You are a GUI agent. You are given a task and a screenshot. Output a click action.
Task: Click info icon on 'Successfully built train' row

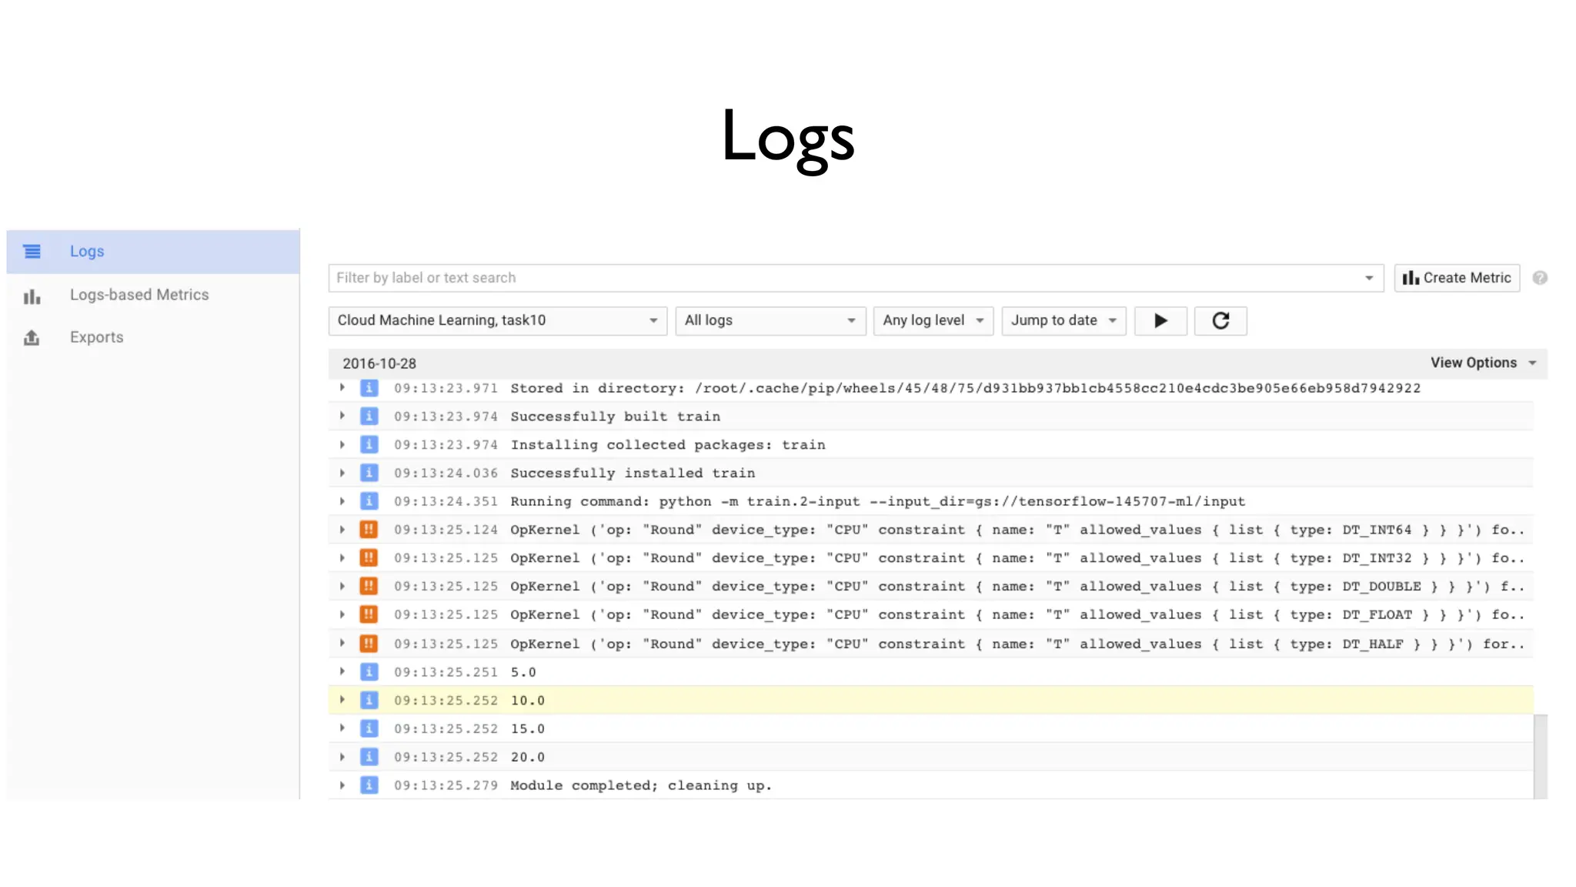(369, 417)
